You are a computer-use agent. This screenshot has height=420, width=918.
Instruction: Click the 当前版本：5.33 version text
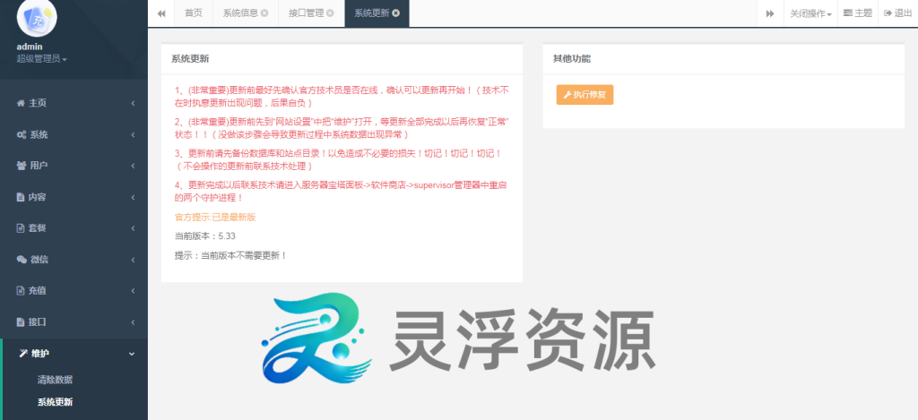(205, 236)
